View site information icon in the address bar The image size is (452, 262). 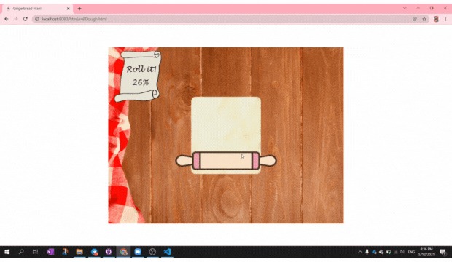(37, 19)
